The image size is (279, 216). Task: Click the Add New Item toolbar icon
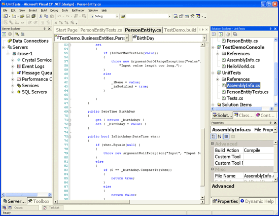click(14, 16)
